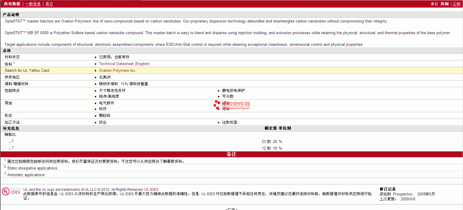Switch units to 公制
This screenshot has width=463, height=210.
[x=457, y=4]
